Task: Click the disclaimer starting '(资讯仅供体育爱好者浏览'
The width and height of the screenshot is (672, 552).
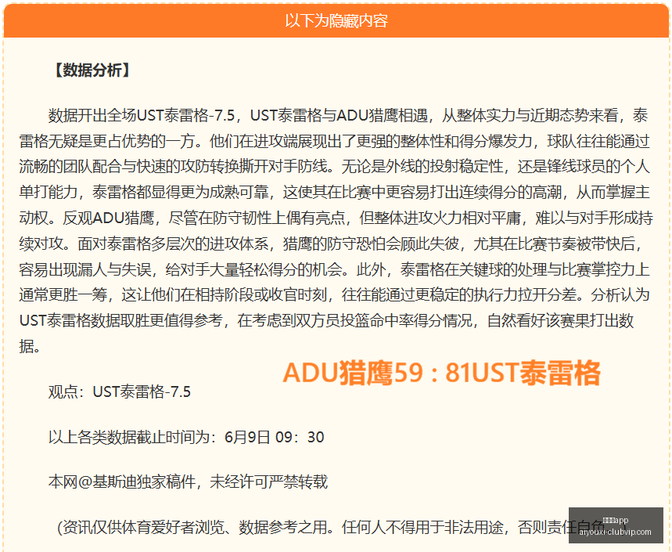Action: pos(342,527)
